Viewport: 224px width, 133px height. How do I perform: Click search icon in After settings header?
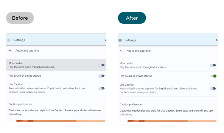[217, 40]
